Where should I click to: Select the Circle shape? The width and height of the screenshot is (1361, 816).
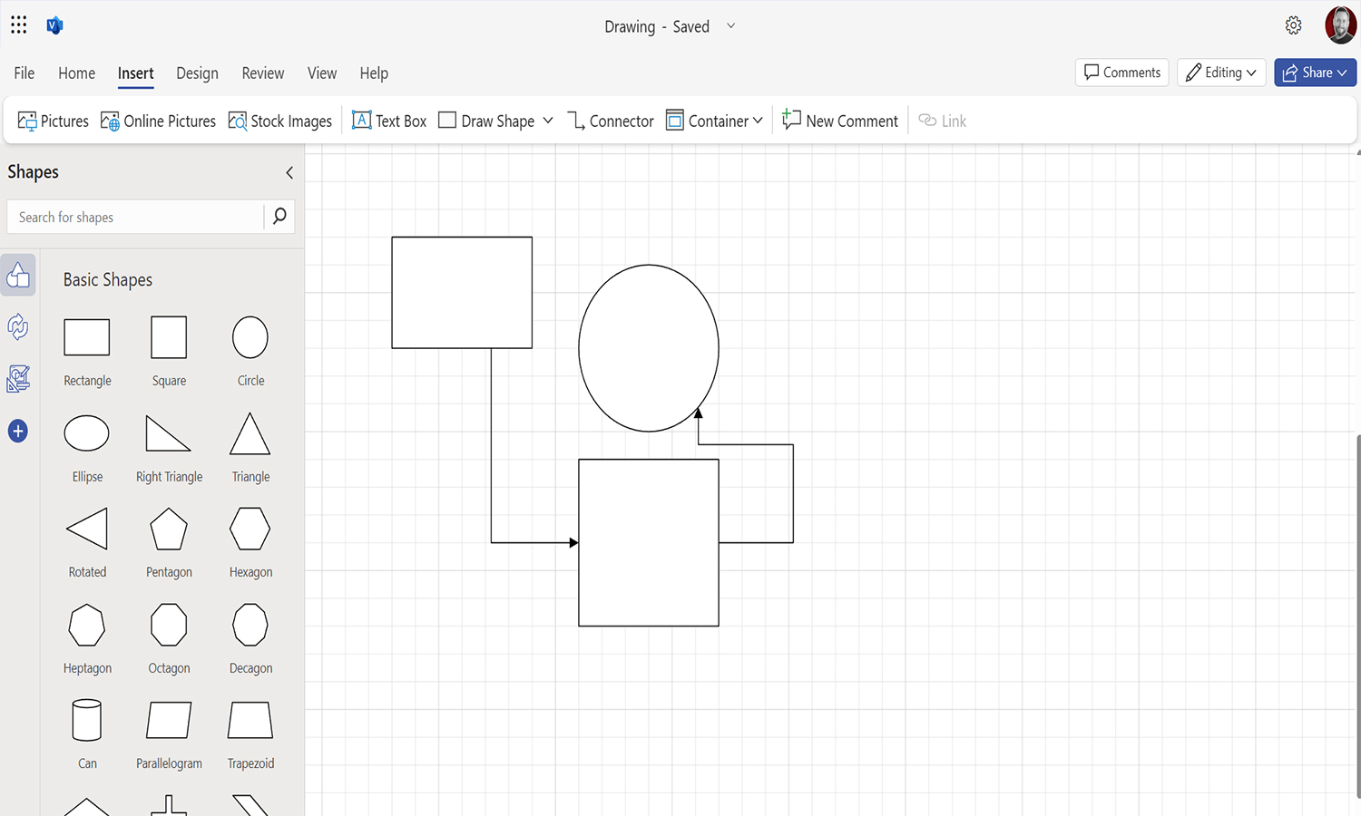pyautogui.click(x=250, y=336)
